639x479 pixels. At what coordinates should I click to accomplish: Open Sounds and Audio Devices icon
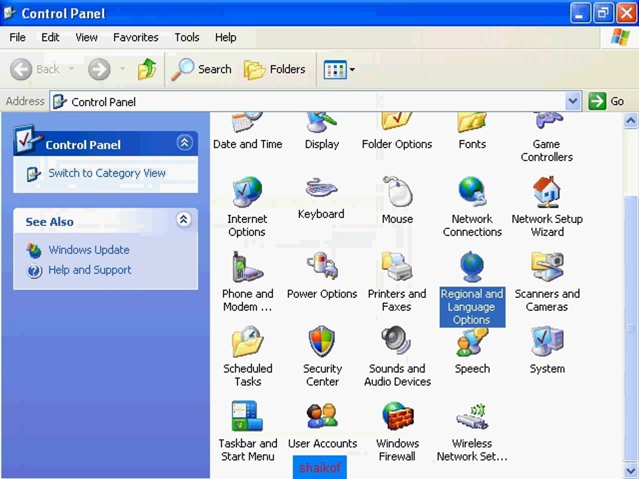pos(397,341)
